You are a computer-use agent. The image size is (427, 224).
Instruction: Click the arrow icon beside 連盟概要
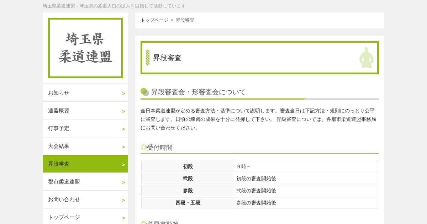click(124, 111)
